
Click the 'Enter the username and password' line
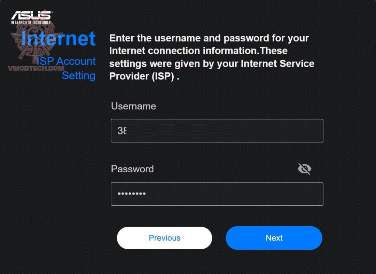209,38
